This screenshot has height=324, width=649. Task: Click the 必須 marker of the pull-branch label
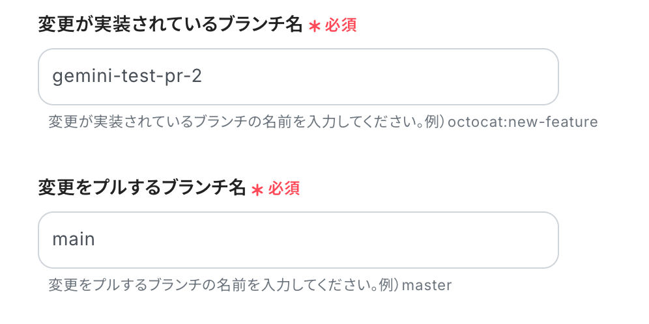[284, 189]
